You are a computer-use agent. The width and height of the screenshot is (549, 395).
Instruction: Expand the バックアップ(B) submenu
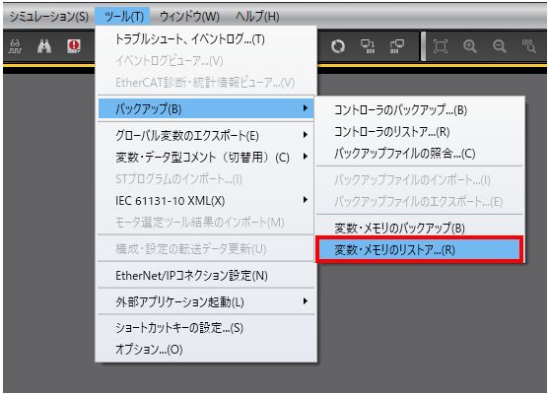(x=206, y=108)
